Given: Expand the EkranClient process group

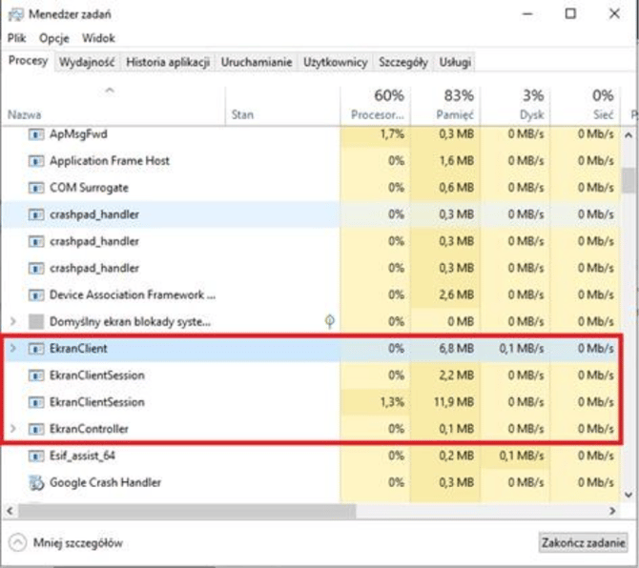Looking at the screenshot, I should pos(12,349).
